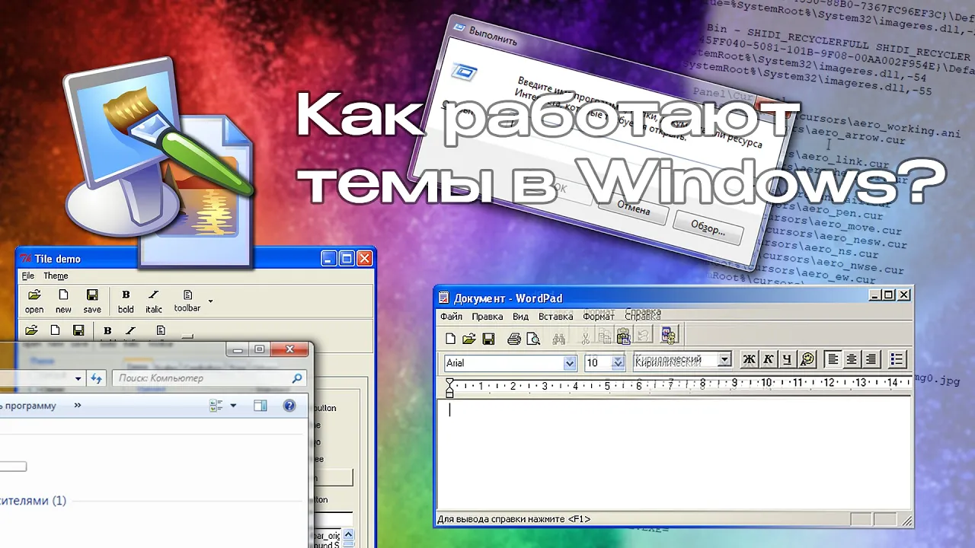The width and height of the screenshot is (975, 548).
Task: Open the Вид menu in WordPad
Action: [520, 317]
